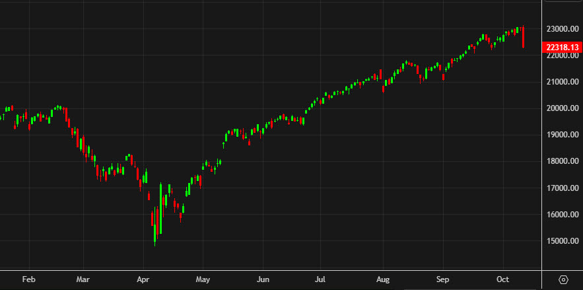Click the latest large red candlestick
The height and width of the screenshot is (290, 583).
(x=523, y=38)
